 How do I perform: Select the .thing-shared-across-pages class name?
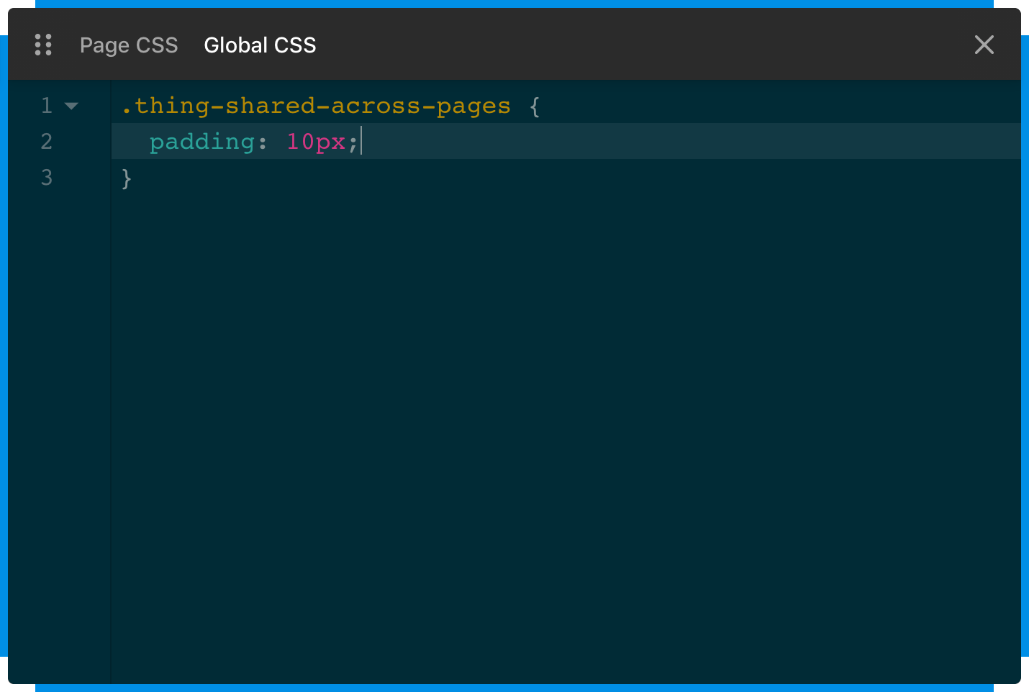tap(314, 105)
